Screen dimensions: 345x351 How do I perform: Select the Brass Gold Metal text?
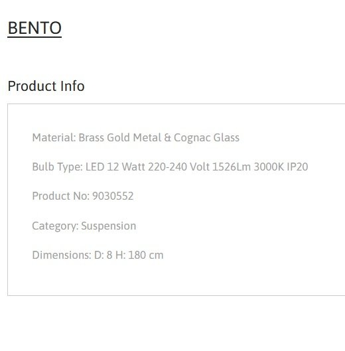[x=120, y=137]
